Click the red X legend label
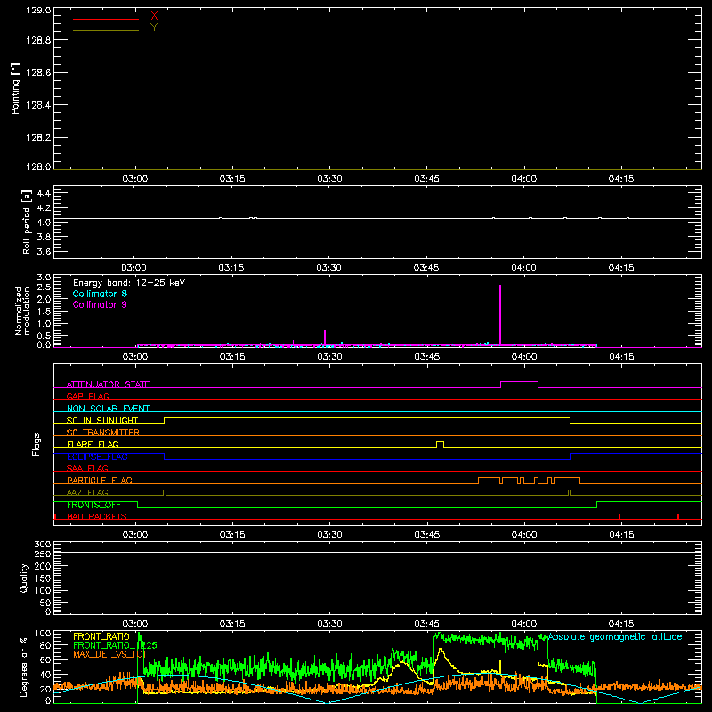Screen dimensions: 712x712 [x=154, y=16]
